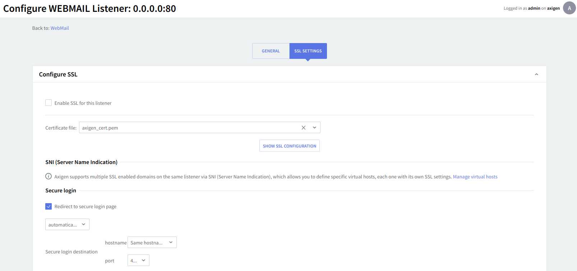Switch to the General tab
The image size is (577, 271).
tap(271, 51)
